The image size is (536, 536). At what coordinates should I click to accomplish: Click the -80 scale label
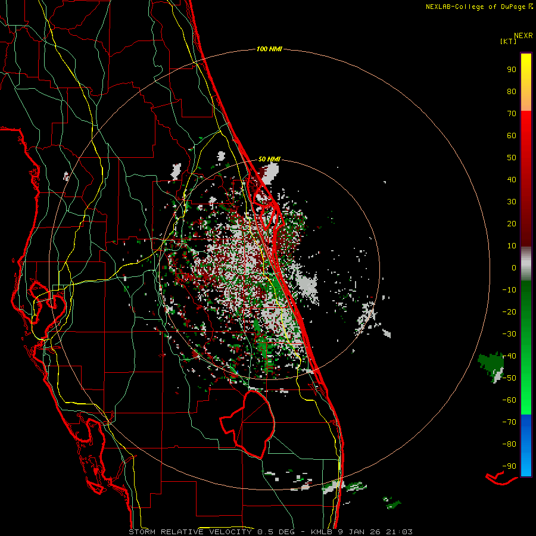click(x=509, y=444)
